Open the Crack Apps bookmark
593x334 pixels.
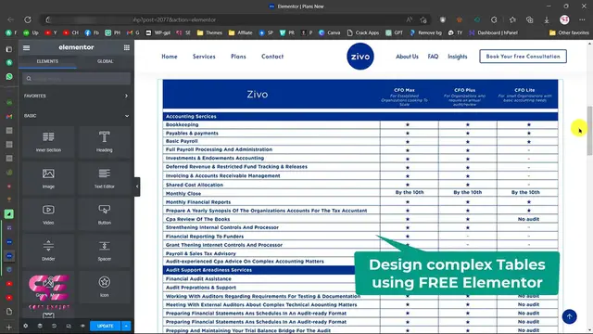[363, 33]
